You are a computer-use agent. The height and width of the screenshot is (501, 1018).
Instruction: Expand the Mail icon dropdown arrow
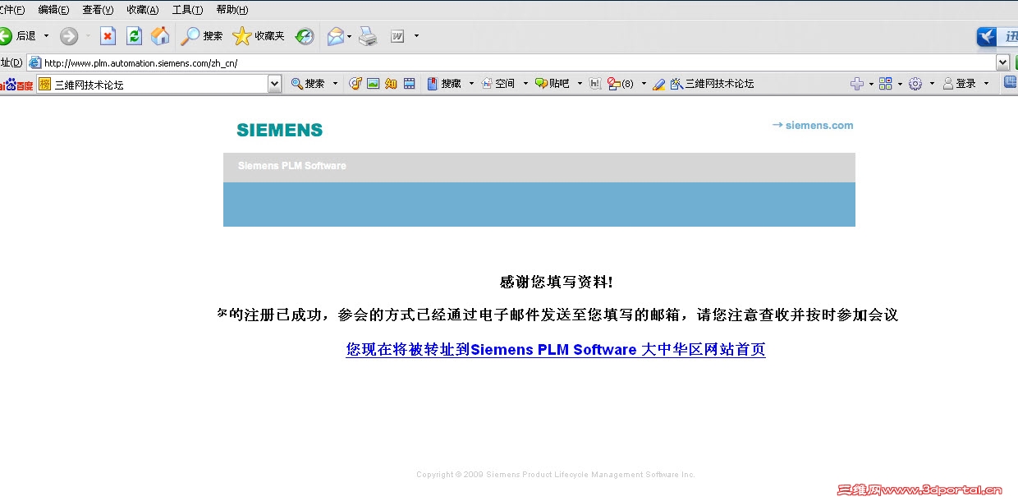349,36
